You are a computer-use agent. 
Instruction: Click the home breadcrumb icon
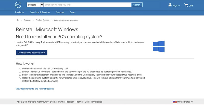(18, 20)
